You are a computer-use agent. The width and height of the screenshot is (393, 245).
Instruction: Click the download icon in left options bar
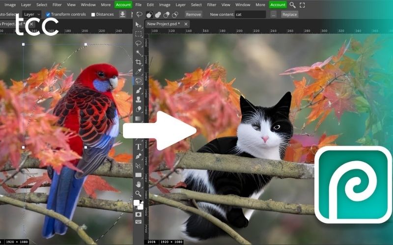122,14
